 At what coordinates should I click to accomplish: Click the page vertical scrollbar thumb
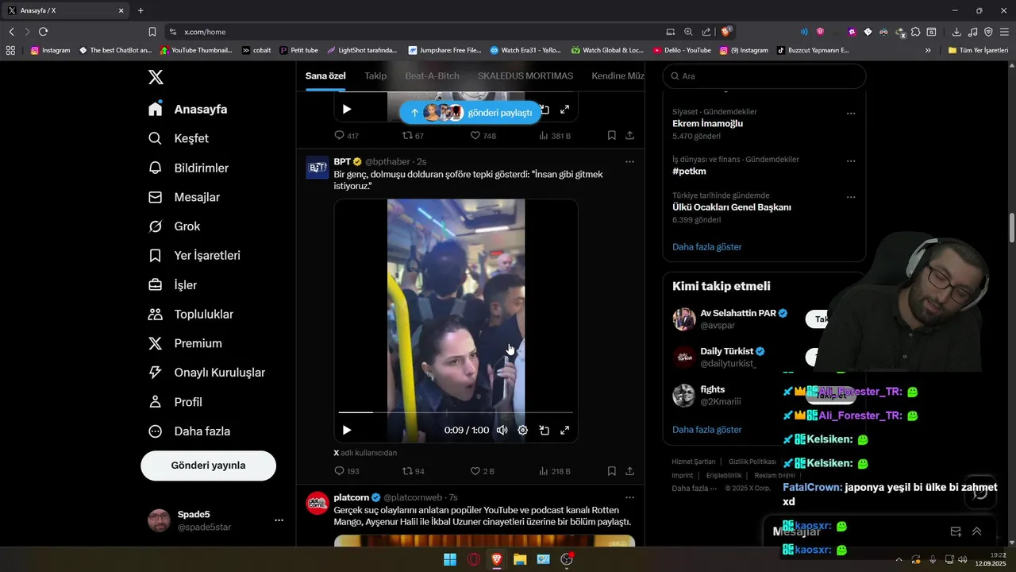point(1012,228)
